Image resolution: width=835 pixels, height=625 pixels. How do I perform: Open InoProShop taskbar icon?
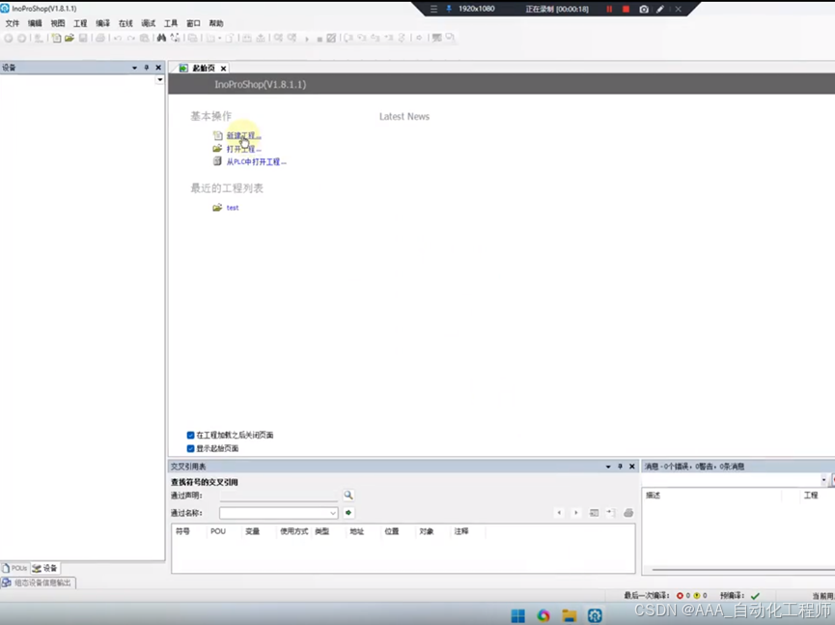coord(595,616)
